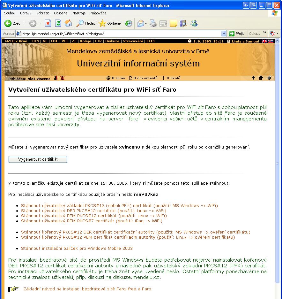Open the Zpět history dropdown arrow

[24, 23]
